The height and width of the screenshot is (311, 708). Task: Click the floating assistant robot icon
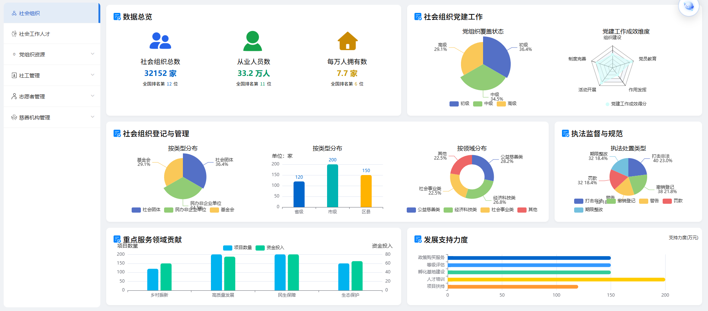(x=688, y=6)
